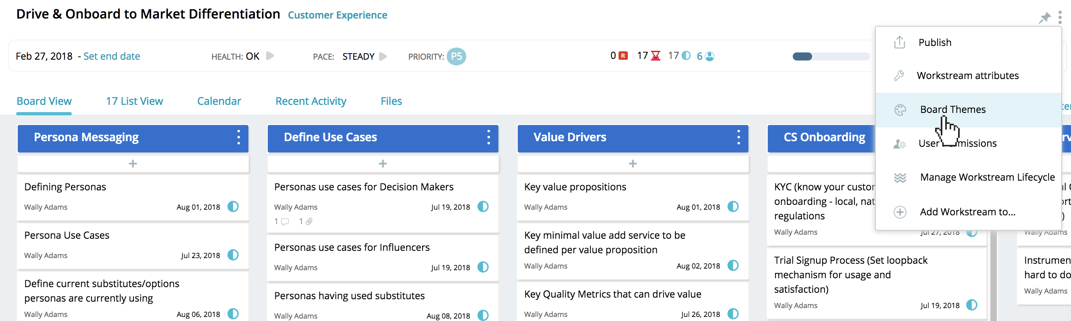Screen dimensions: 1071x321
Task: Click status icon on Personas use cases for Influencers
Action: (483, 267)
